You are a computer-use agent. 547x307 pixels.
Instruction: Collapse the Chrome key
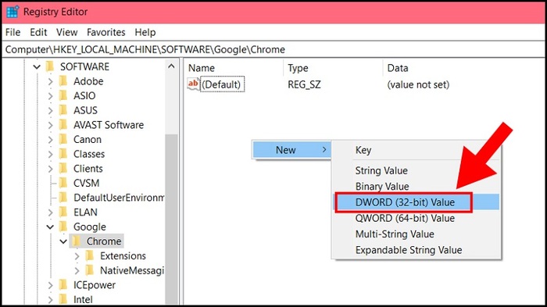tap(63, 241)
